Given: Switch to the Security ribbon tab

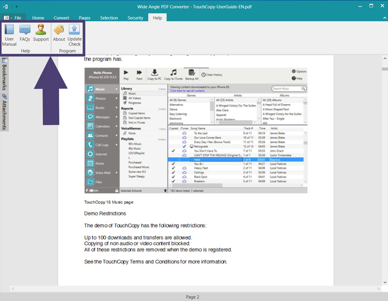Looking at the screenshot, I should pos(135,18).
